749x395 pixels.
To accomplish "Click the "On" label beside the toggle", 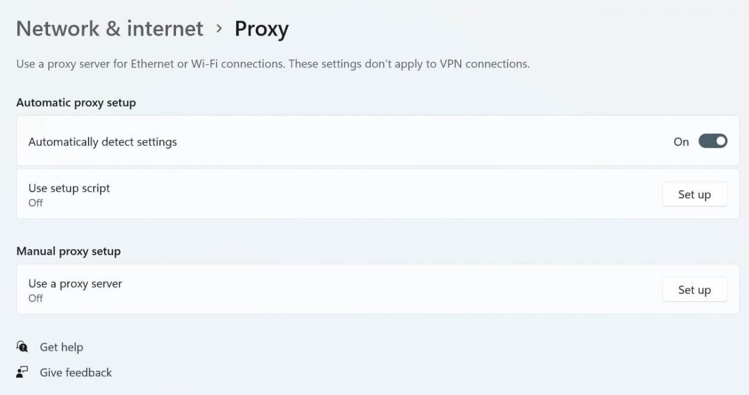I will click(x=681, y=142).
